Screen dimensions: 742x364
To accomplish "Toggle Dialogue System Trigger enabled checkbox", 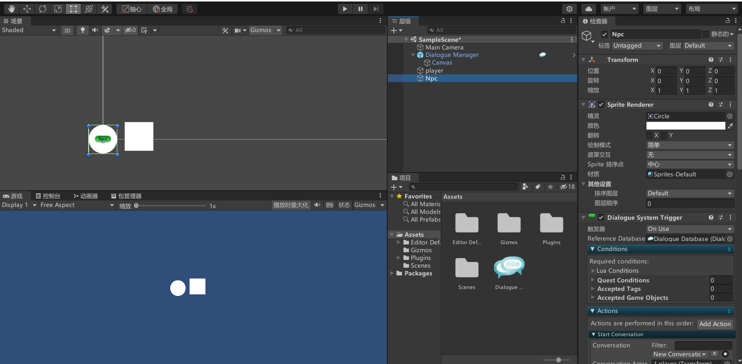I will [601, 217].
